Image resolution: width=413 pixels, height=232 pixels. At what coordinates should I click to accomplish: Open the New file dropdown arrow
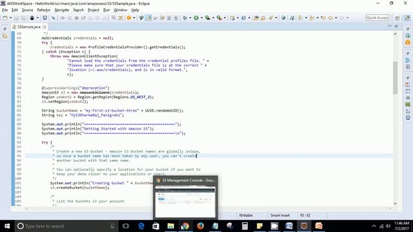pos(10,18)
